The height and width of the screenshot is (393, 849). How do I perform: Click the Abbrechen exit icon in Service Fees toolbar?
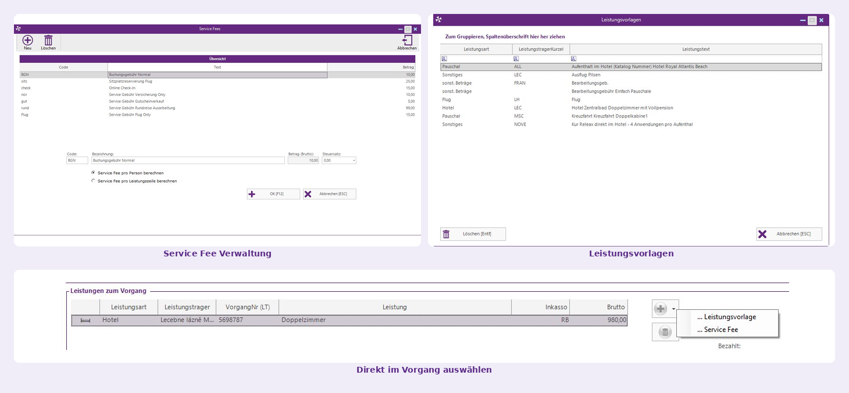click(x=407, y=40)
